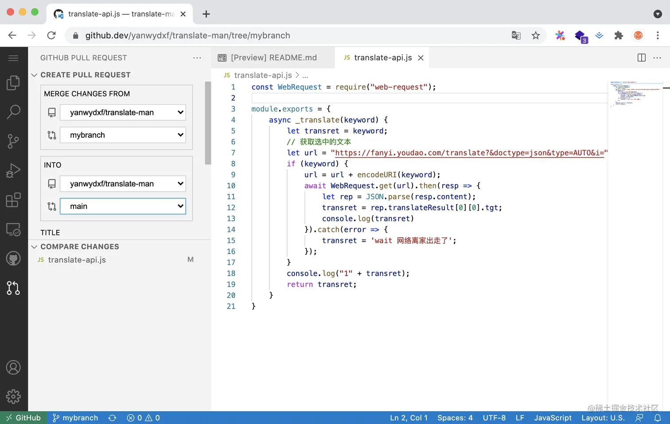Open translate-api.js in Compare Changes list
The image size is (670, 424).
pos(120,260)
